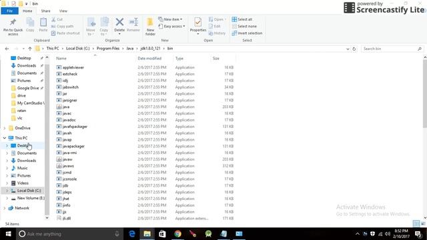Screen dimensions: 427x240
Task: Click the History ribbon item
Action: coord(217,33)
